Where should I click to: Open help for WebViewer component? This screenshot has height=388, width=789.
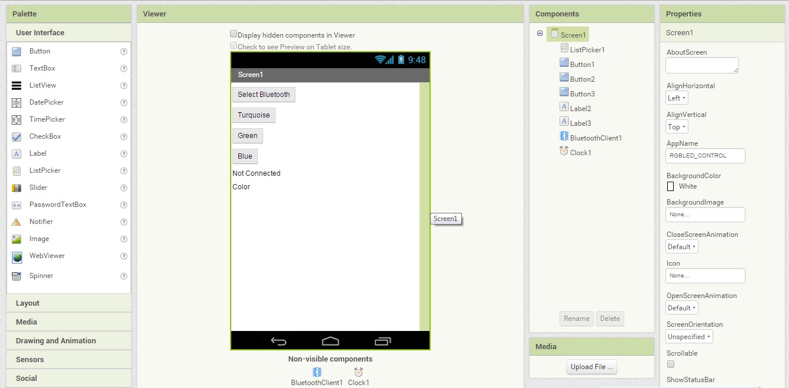pyautogui.click(x=124, y=256)
